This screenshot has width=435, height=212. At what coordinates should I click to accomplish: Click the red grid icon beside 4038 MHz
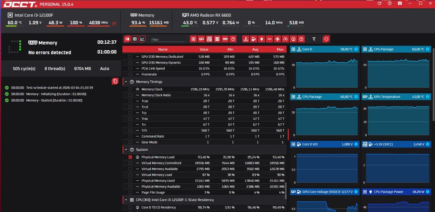(x=114, y=23)
